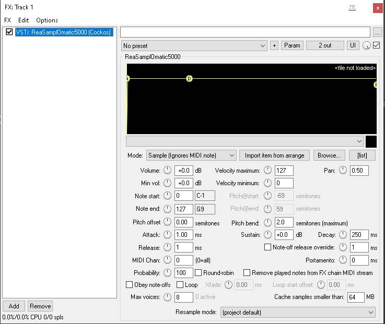Open the No preset dropdown
Image resolution: width=385 pixels, height=324 pixels.
tap(194, 46)
